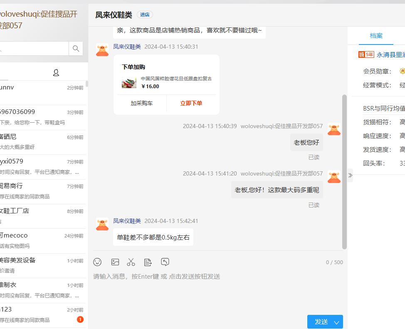
Task: Select the scissors screenshot tool
Action: click(131, 262)
